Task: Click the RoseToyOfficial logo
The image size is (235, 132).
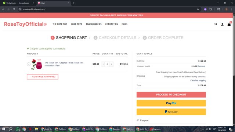Action: tap(25, 24)
